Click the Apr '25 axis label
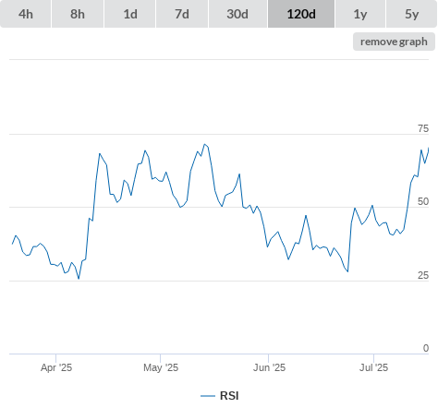The width and height of the screenshot is (438, 420). click(x=56, y=367)
